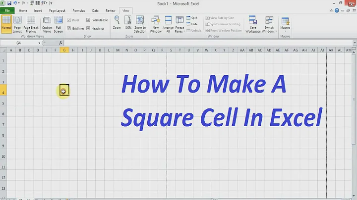Open the Zoom dialog magnifier
Viewport: 357px width, 200px height.
pos(117,23)
